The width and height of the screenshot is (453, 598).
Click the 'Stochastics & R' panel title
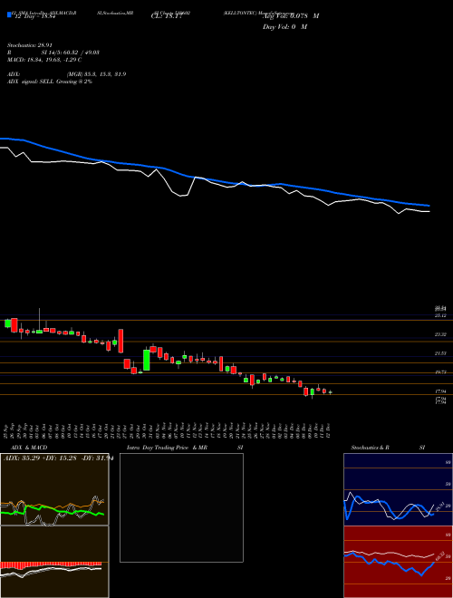point(371,448)
